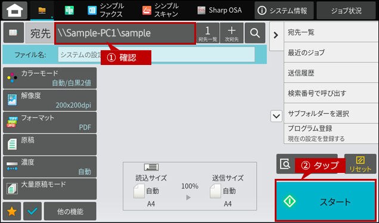Viewport: 379px width, 223px height.
Task: Open the preview icon button
Action: [285, 164]
